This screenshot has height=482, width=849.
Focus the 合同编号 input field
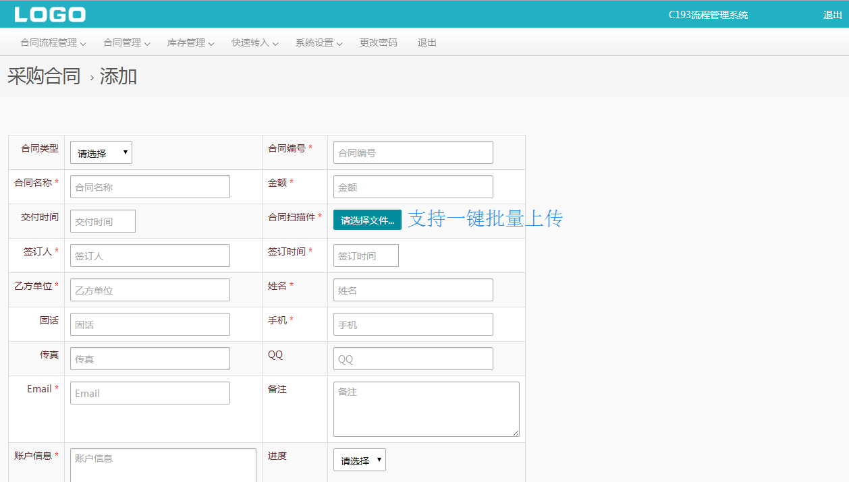pyautogui.click(x=413, y=152)
